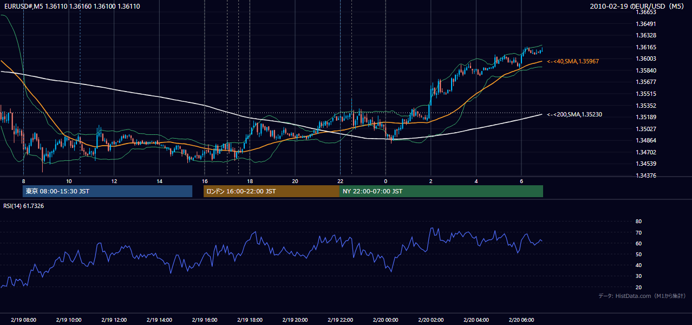Click RSI scale level 40
Screen dimensions: 692x325
tap(638, 265)
